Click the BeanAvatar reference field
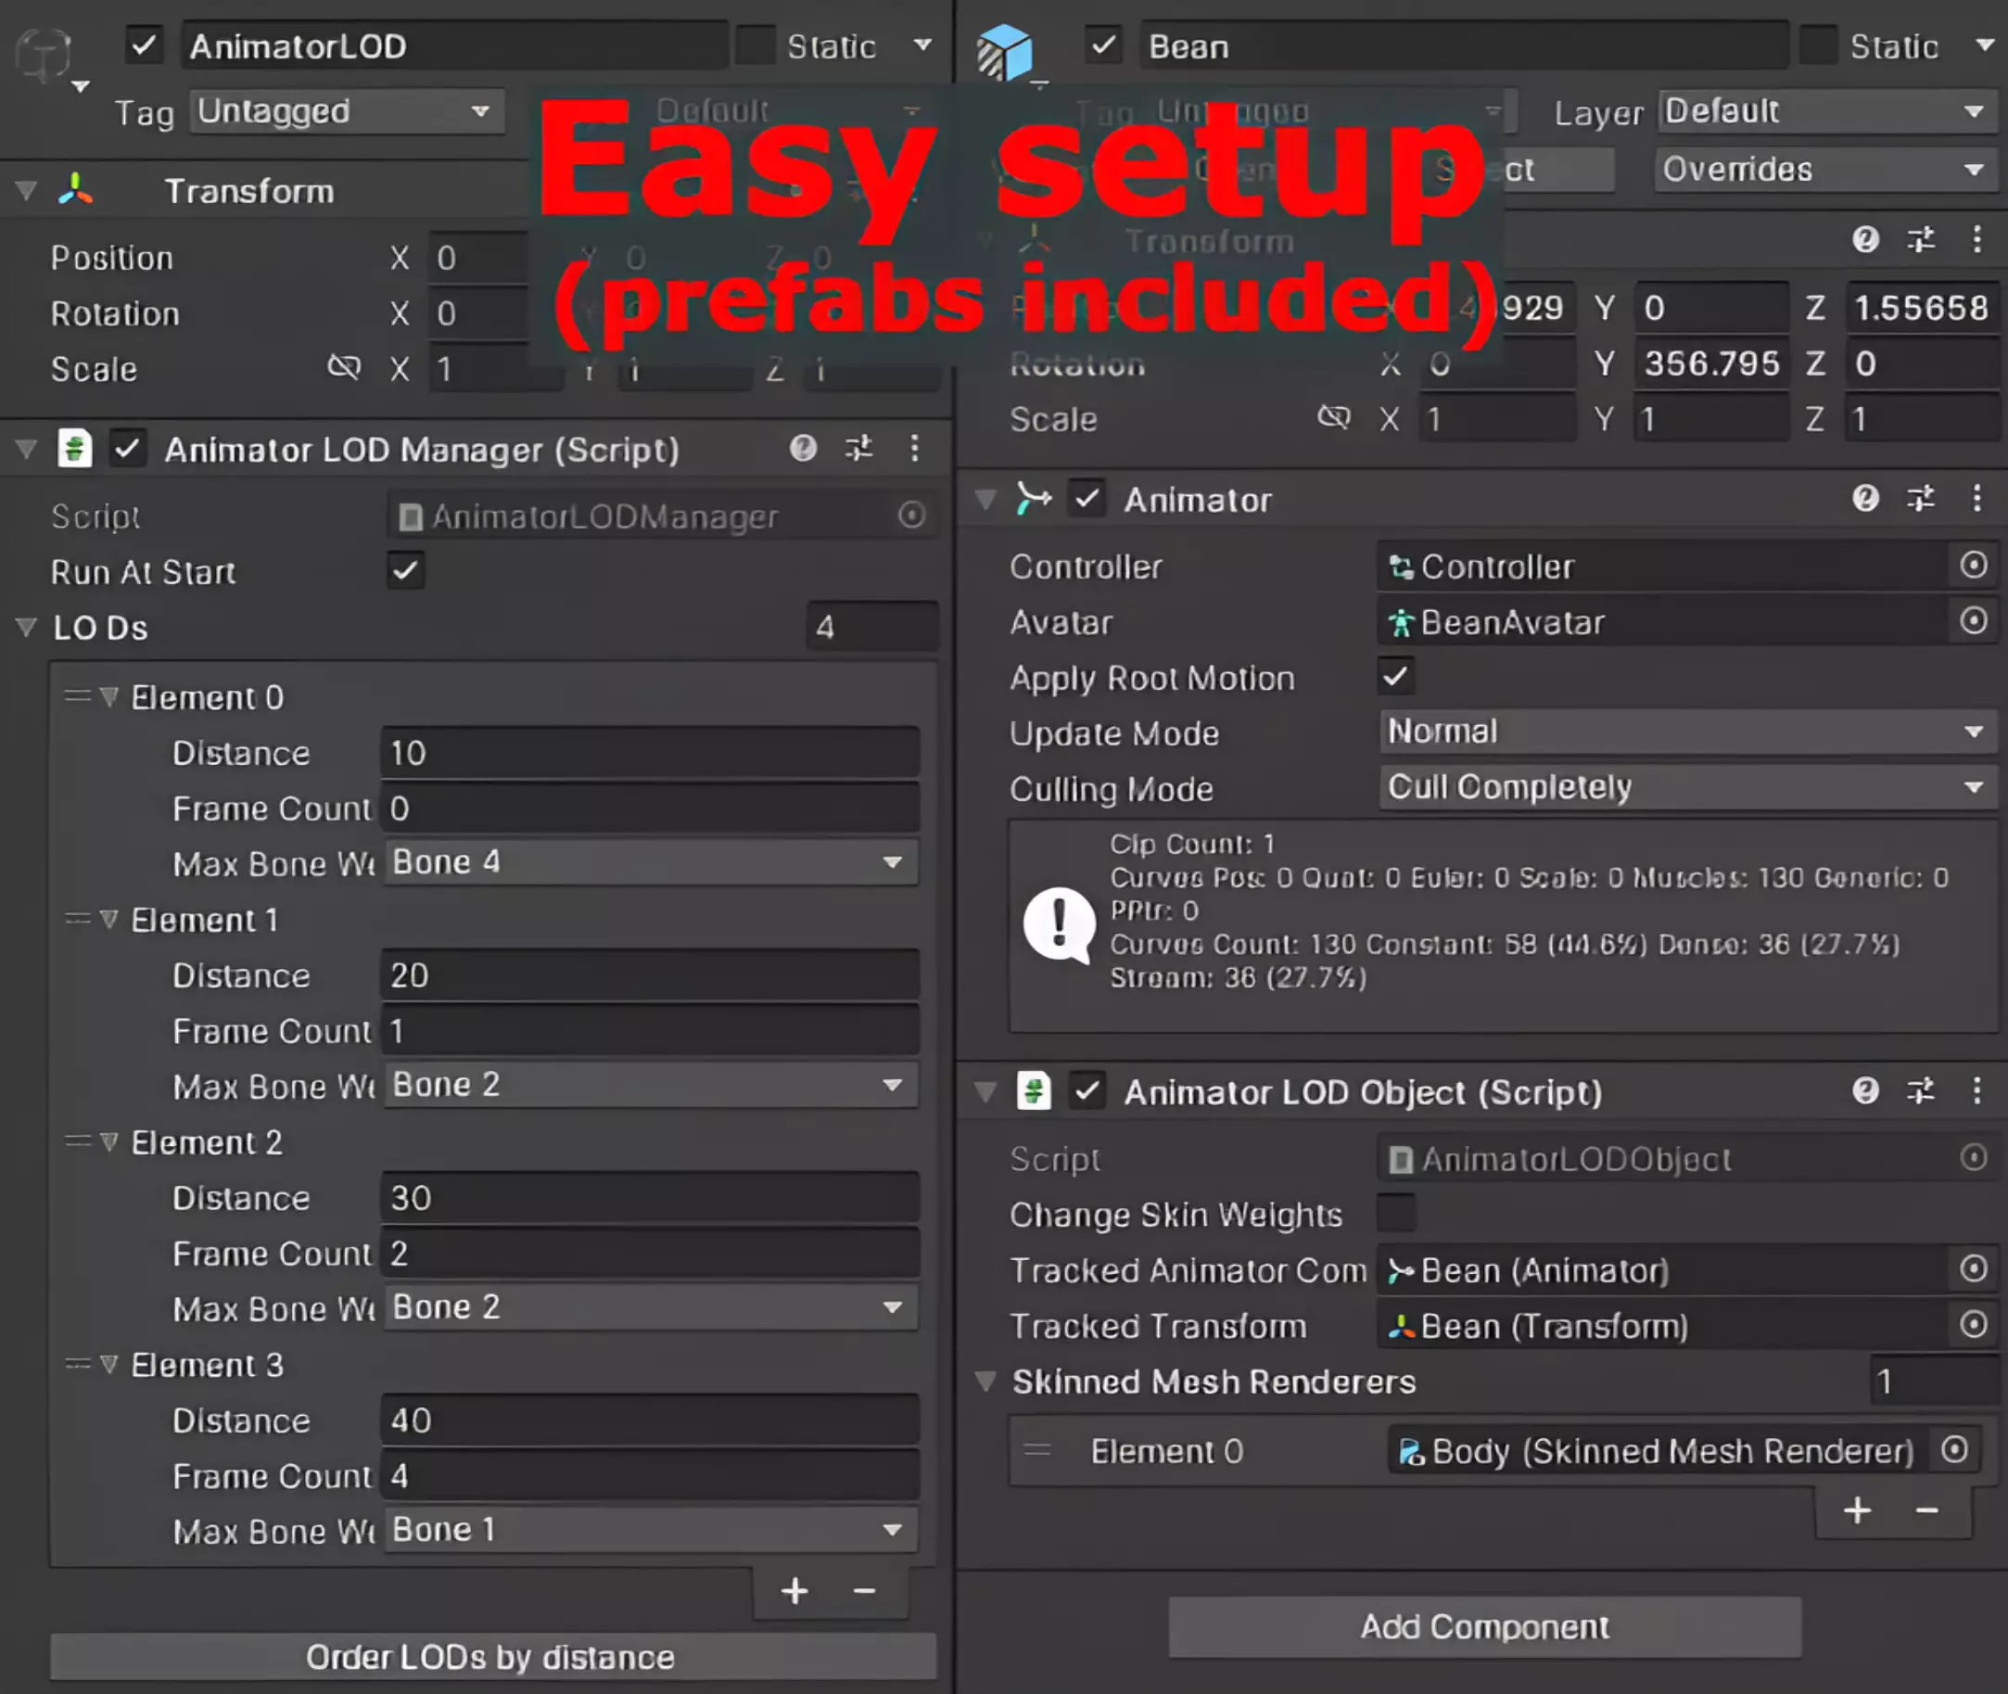Screen dimensions: 2008x1694 (x=1664, y=621)
